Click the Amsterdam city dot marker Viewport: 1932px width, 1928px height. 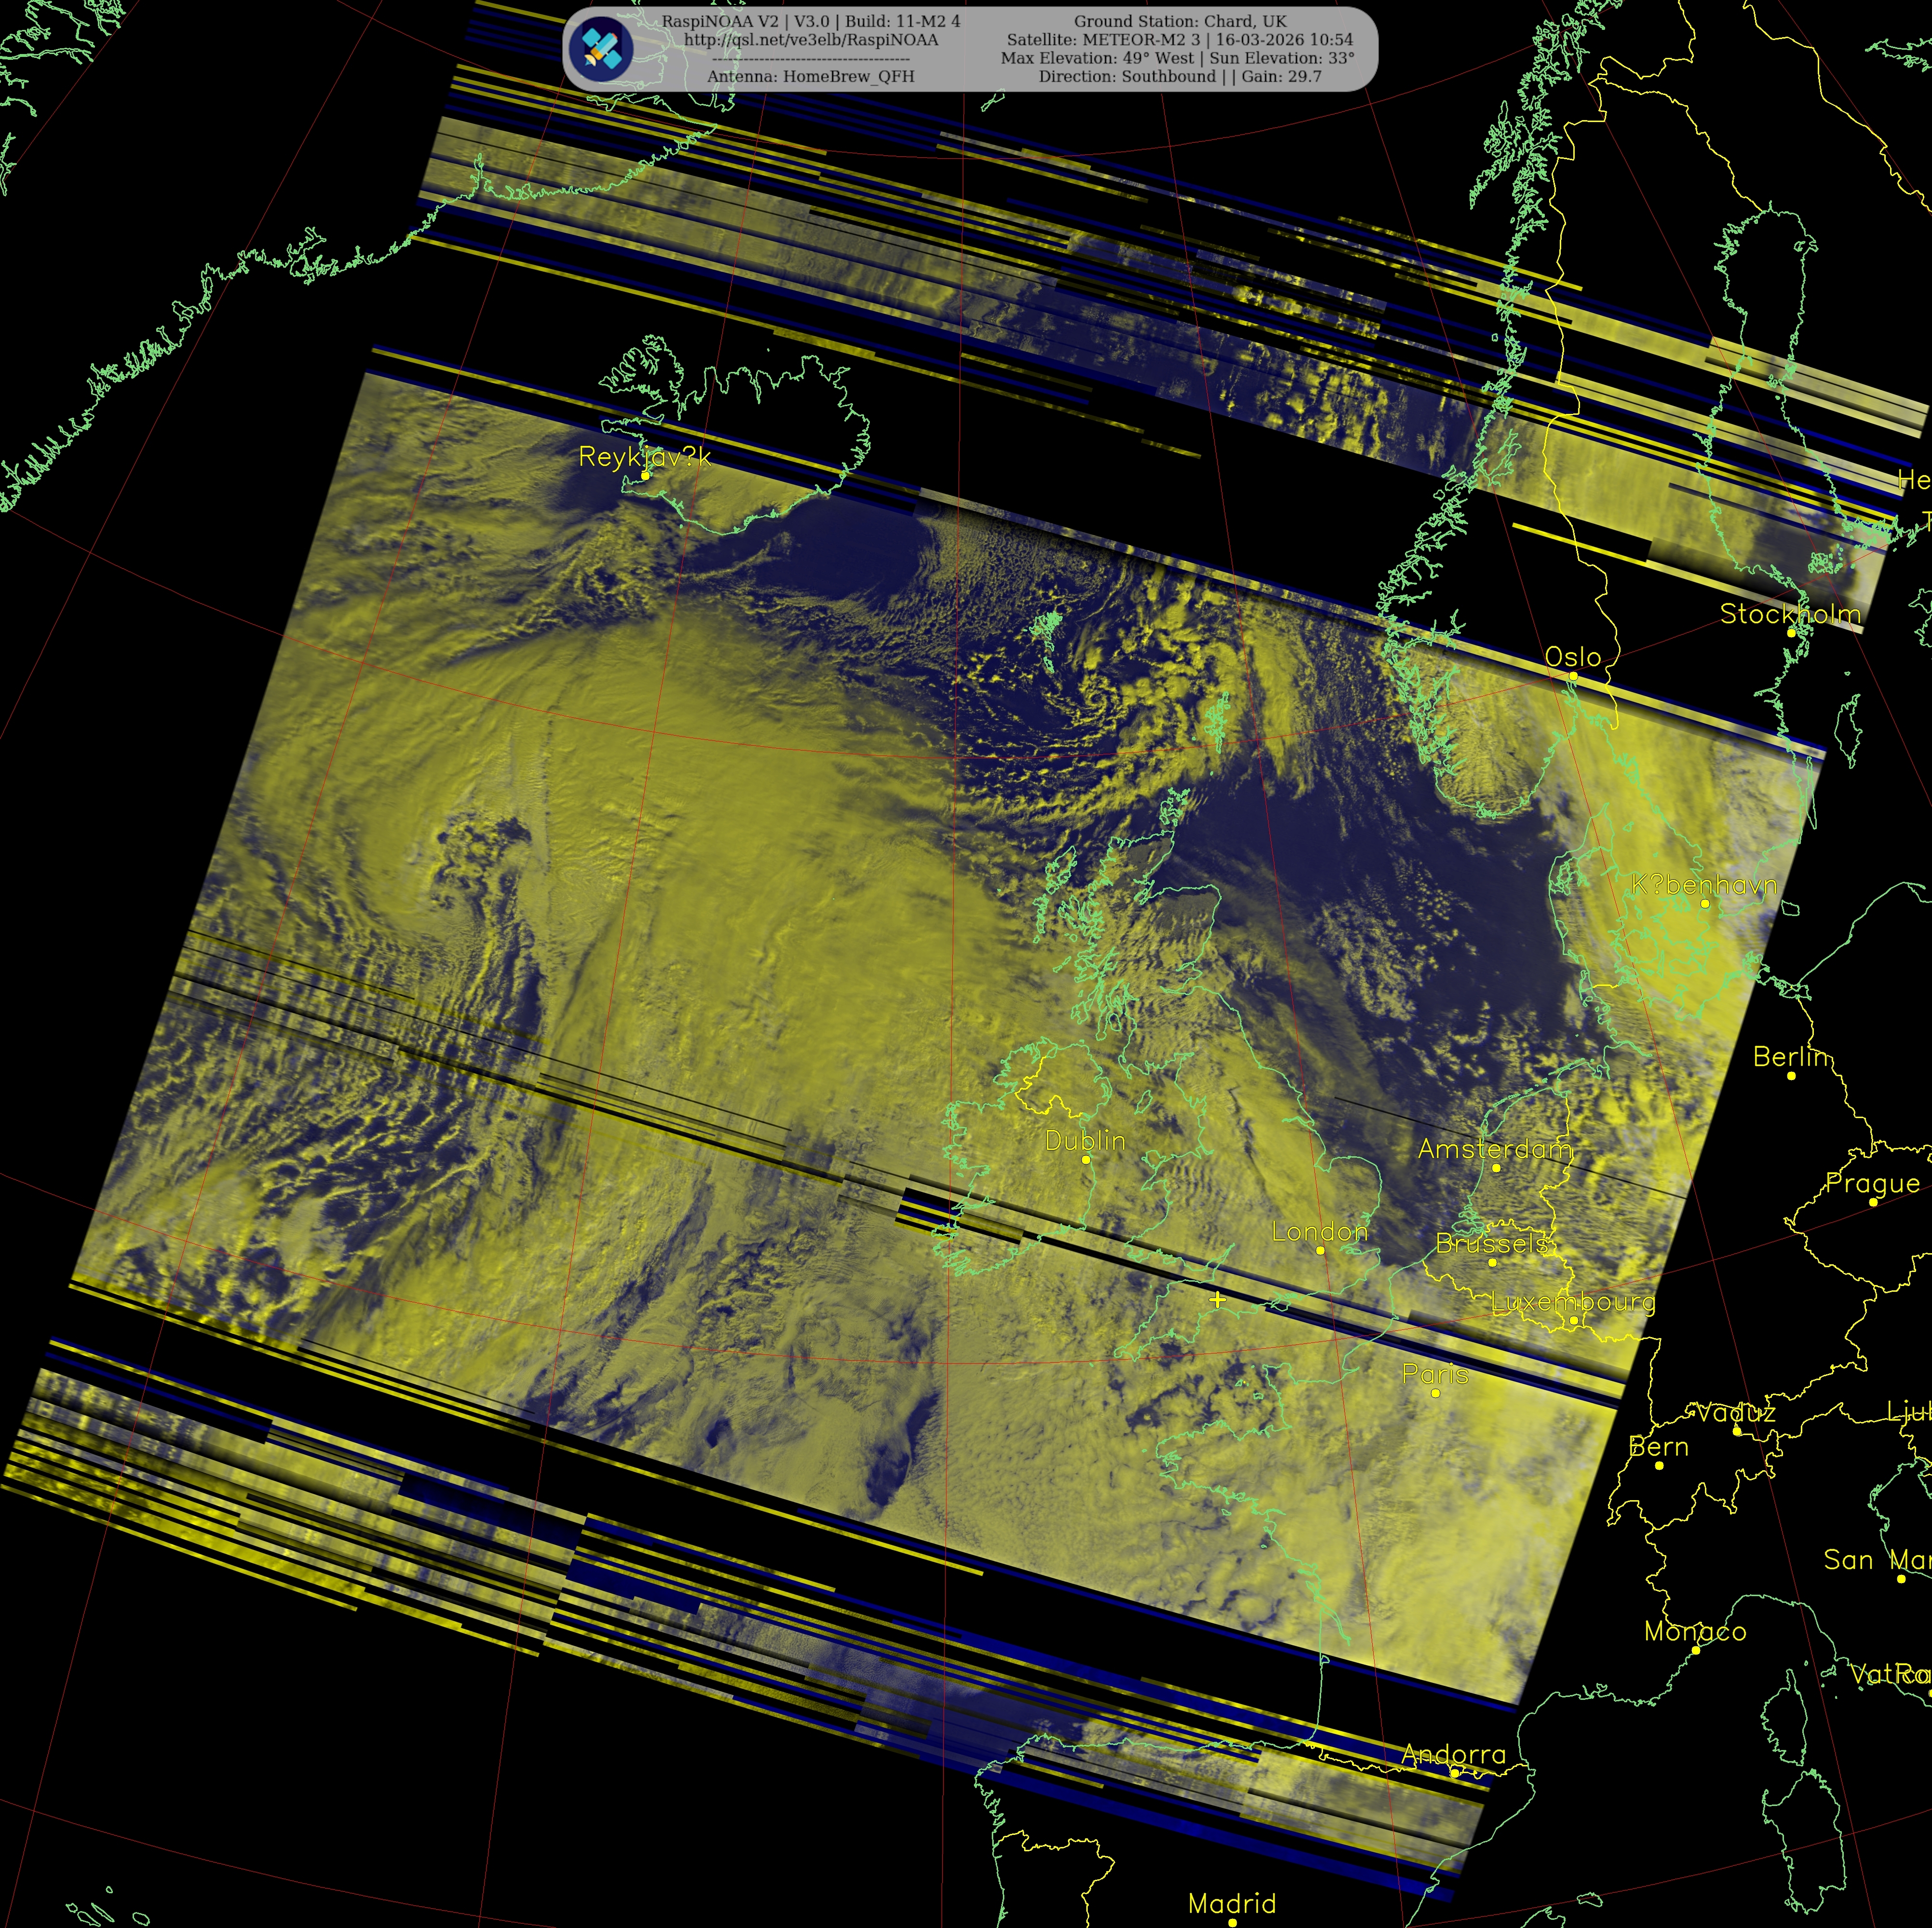pos(1496,1168)
